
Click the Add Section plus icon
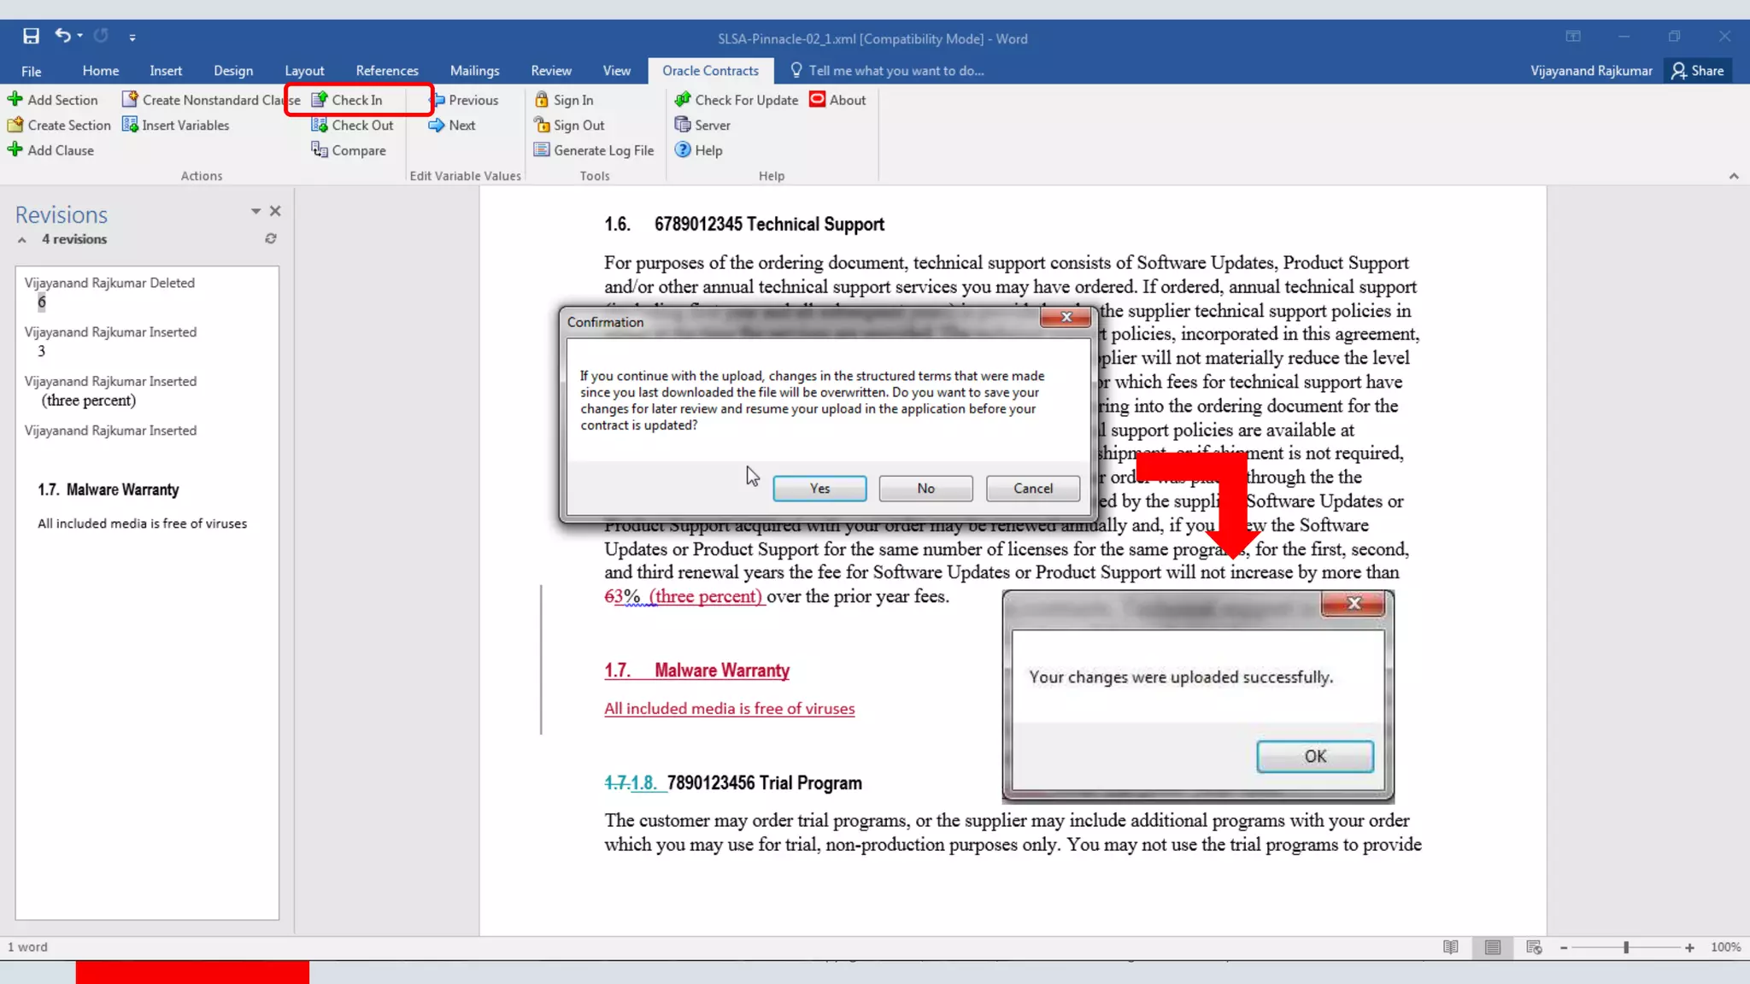tap(15, 100)
